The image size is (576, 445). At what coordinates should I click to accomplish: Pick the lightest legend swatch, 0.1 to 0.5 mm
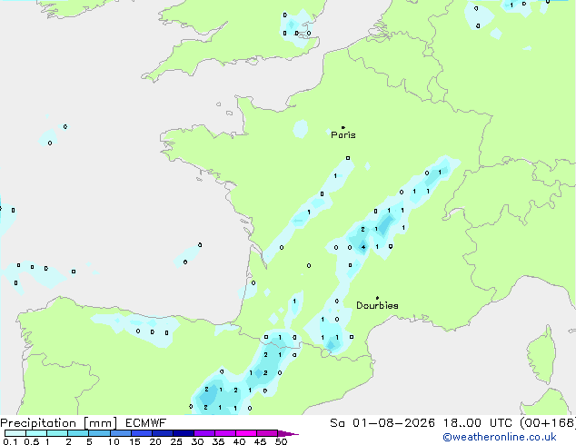click(15, 433)
